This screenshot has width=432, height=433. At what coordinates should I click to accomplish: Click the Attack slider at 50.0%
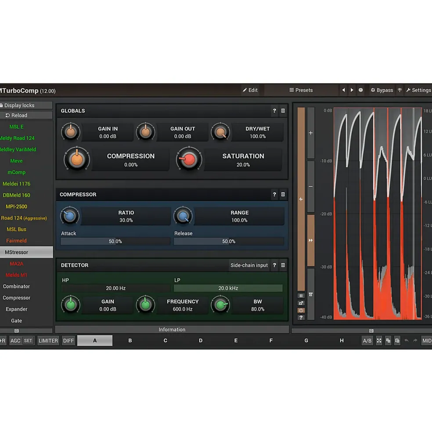point(115,241)
